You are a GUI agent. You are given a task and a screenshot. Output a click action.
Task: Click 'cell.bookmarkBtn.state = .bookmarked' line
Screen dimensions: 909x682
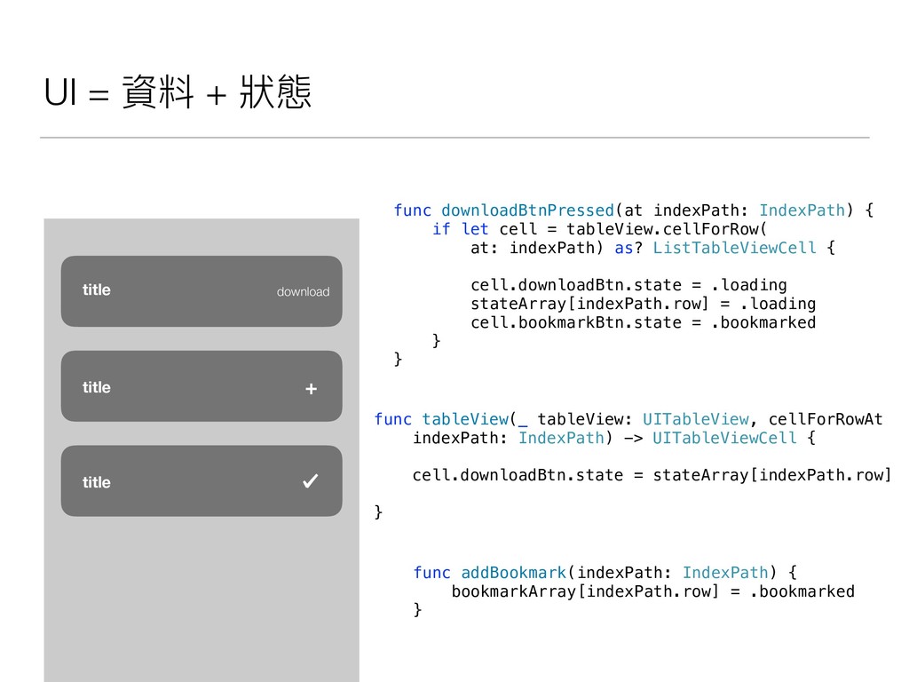[643, 321]
